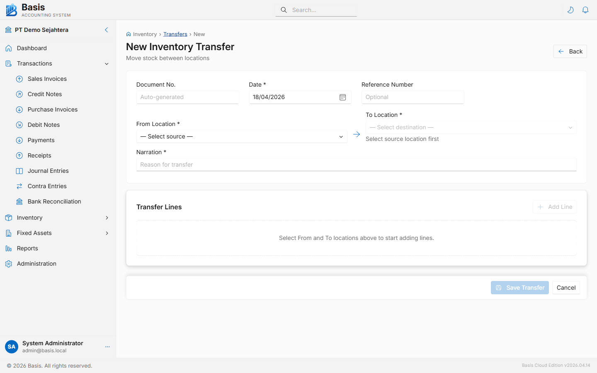
Task: Select the Sales Invoices icon in the sidebar
Action: coord(19,79)
